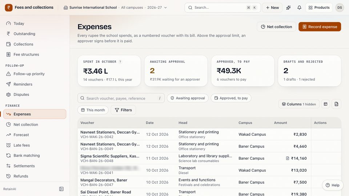Open the Awaiting approval summary card

(x=176, y=71)
